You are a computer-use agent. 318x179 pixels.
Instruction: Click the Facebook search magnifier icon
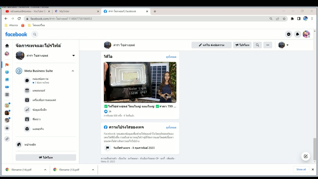coord(35,34)
